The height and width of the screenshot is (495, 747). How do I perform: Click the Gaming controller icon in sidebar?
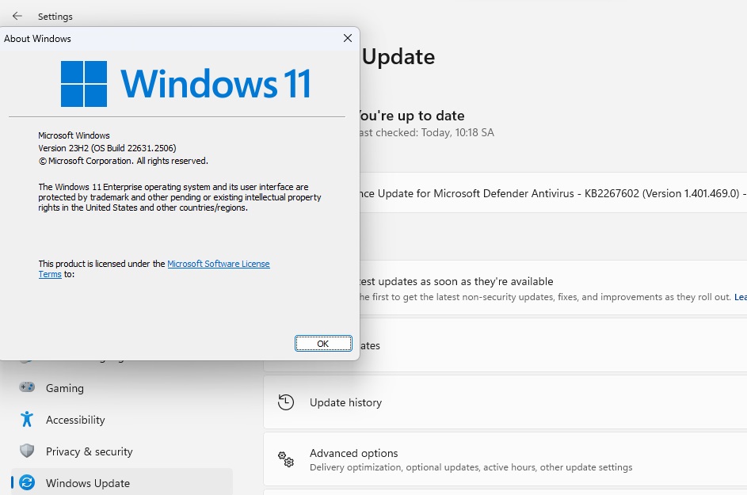pos(27,387)
